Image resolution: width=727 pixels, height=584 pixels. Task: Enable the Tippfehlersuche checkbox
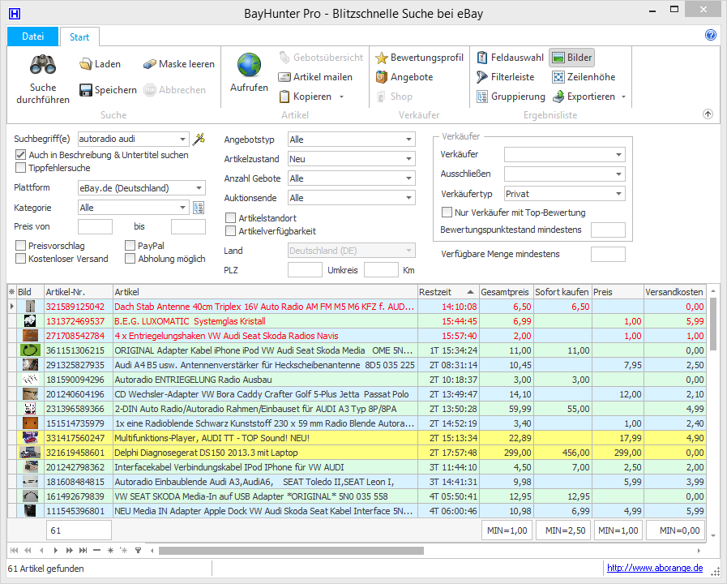click(21, 168)
